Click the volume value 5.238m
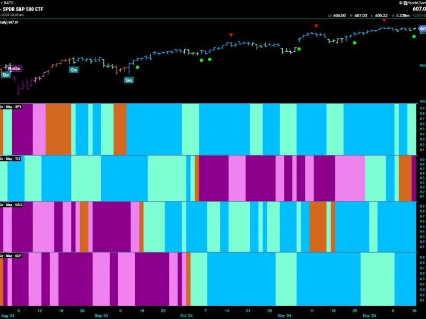This screenshot has width=426, height=319. (403, 15)
